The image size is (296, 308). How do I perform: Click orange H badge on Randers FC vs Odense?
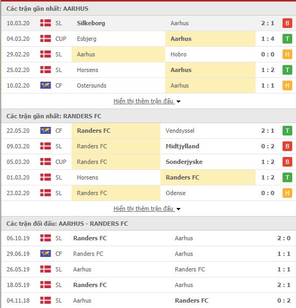(x=287, y=193)
